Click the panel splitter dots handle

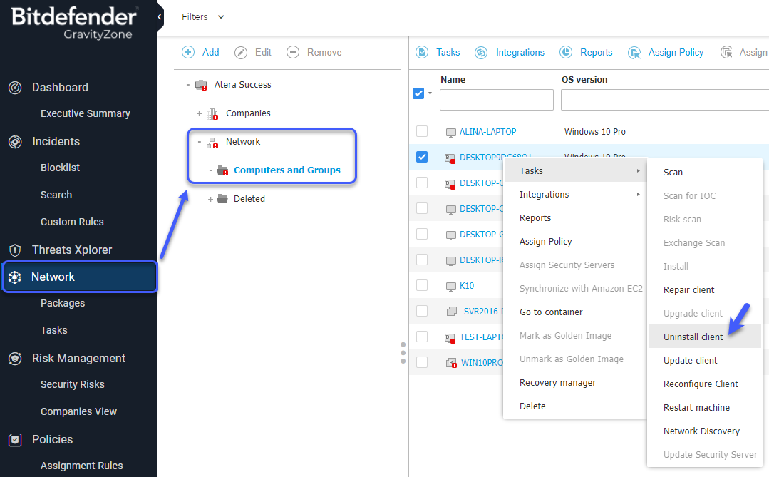(x=403, y=353)
